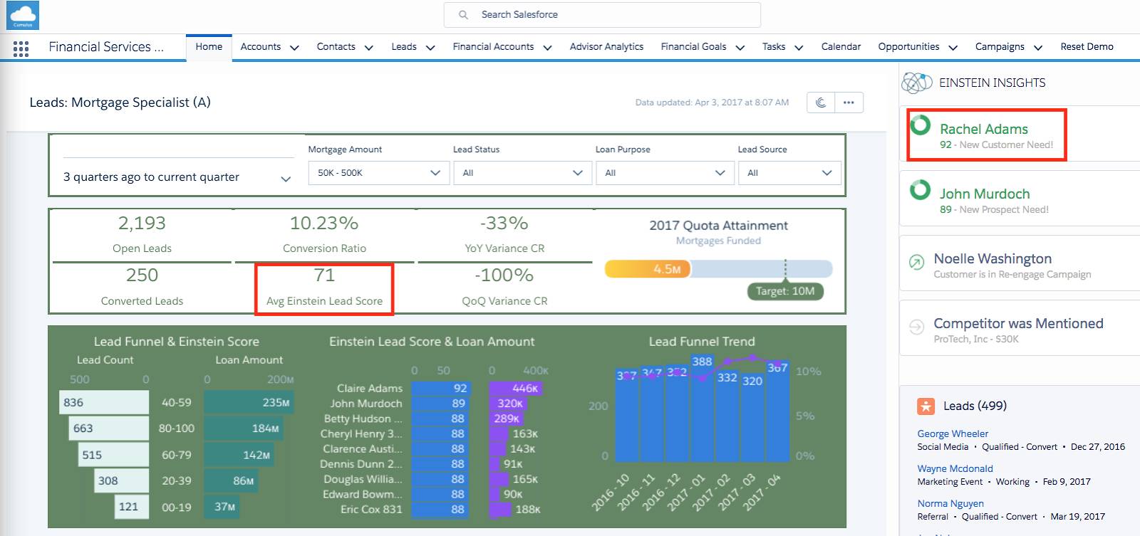Open Norma Nguyen lead record
Image resolution: width=1140 pixels, height=536 pixels.
point(950,503)
